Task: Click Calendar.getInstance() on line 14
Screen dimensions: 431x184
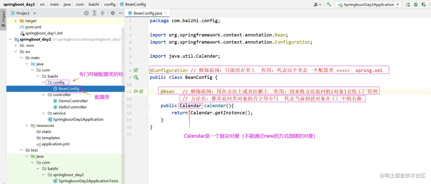Action: pos(220,113)
